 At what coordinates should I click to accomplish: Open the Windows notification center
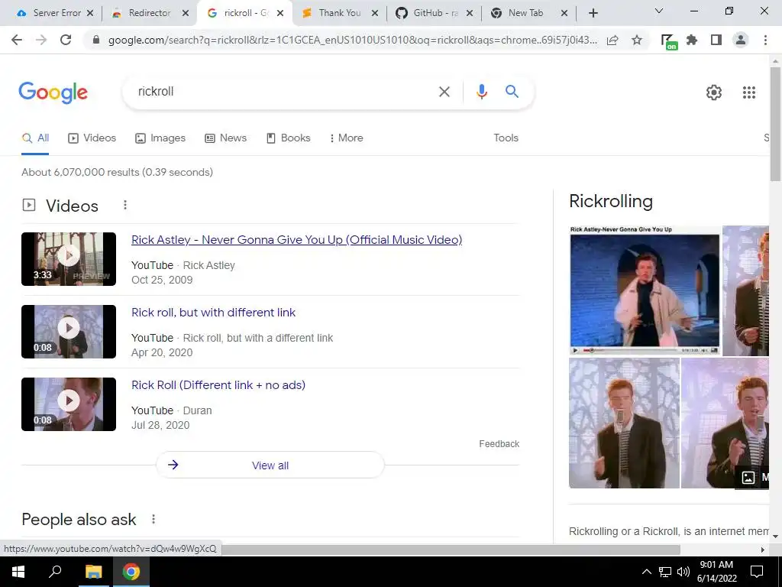pos(757,572)
